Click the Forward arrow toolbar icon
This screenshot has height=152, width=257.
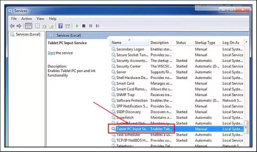pyautogui.click(x=19, y=26)
